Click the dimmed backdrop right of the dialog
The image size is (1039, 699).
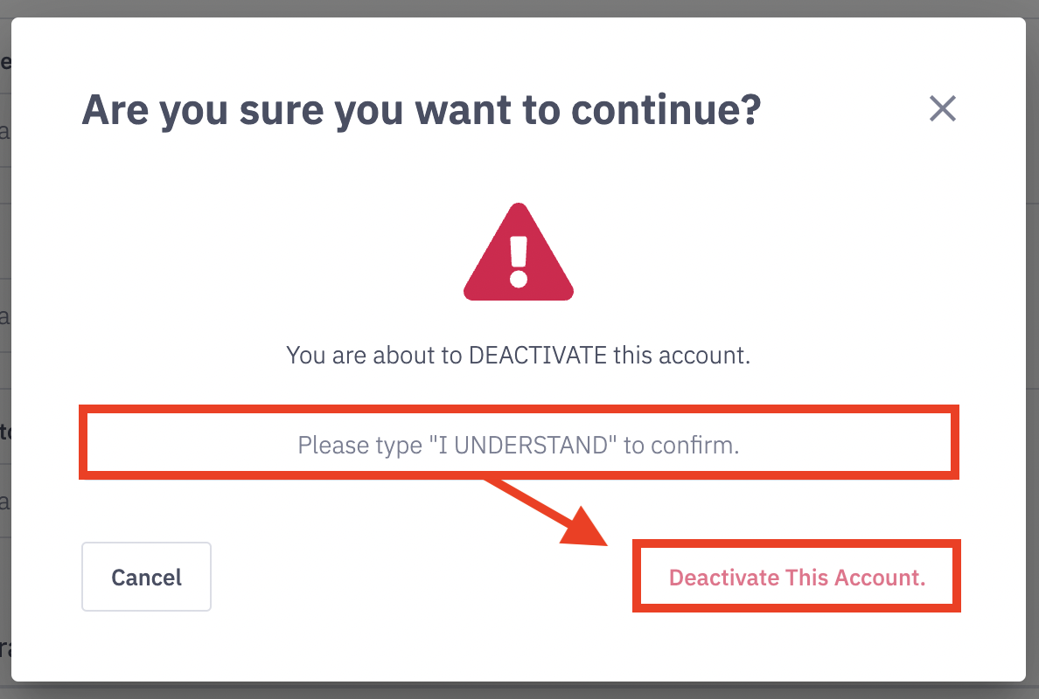coord(1033,349)
